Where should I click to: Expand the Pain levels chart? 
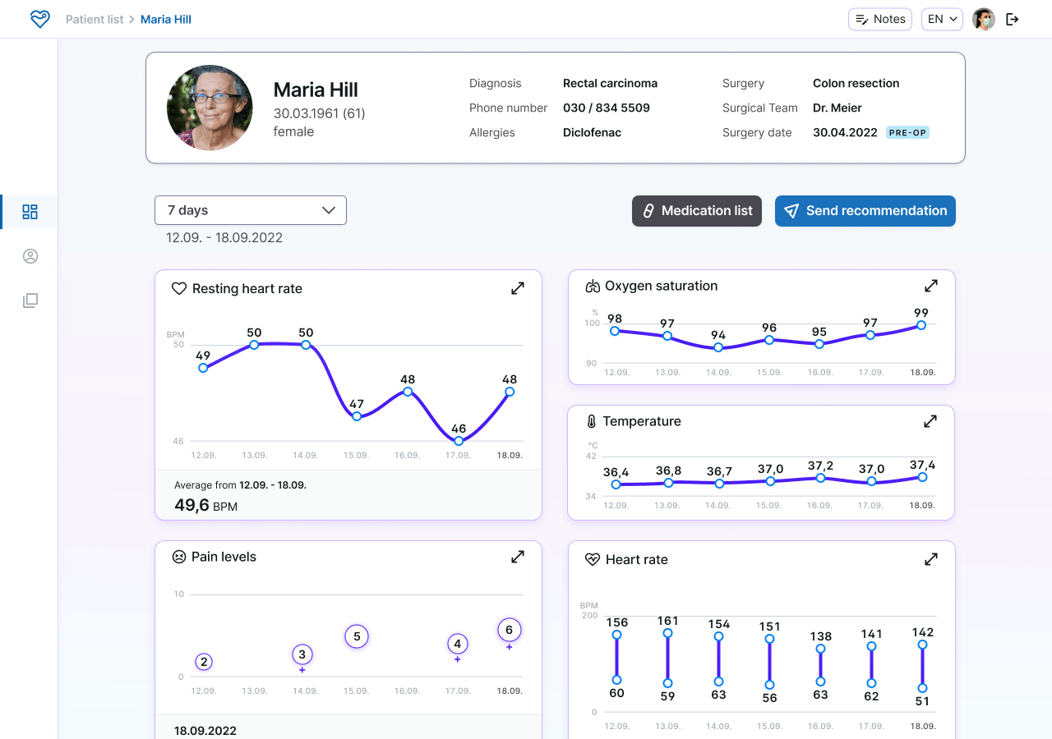(517, 556)
